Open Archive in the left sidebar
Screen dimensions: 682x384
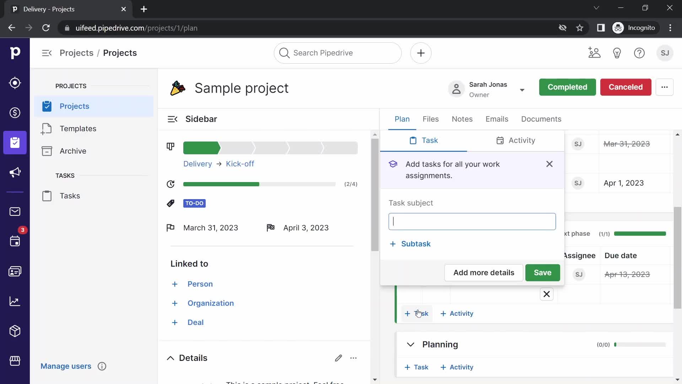click(x=94, y=151)
